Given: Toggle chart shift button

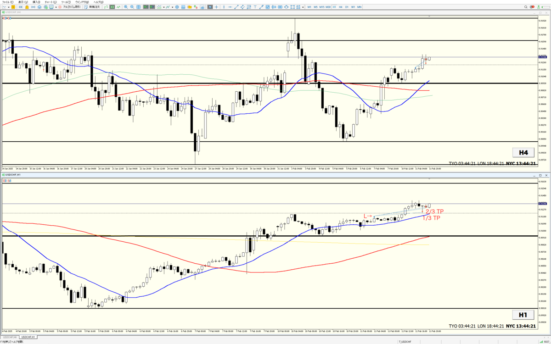Looking at the screenshot, I should tap(152, 7).
